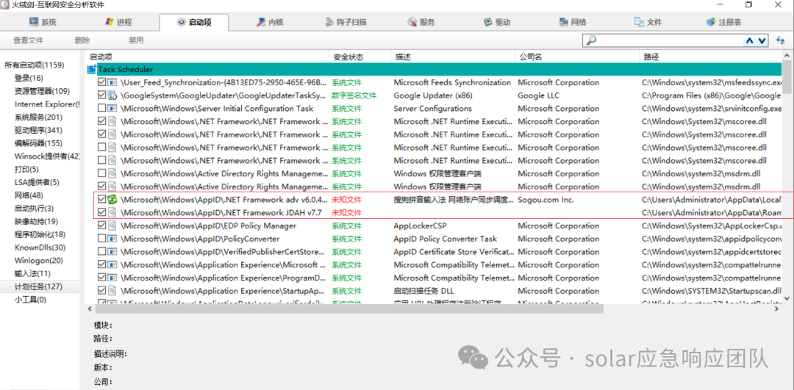Click the icon on the 内核 tab
Screen dimensions: 794x390
tap(261, 22)
